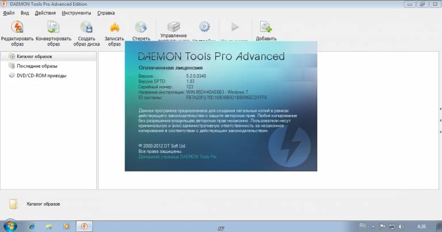Open volume speaker tray icon
The width and height of the screenshot is (442, 232).
coord(401,226)
